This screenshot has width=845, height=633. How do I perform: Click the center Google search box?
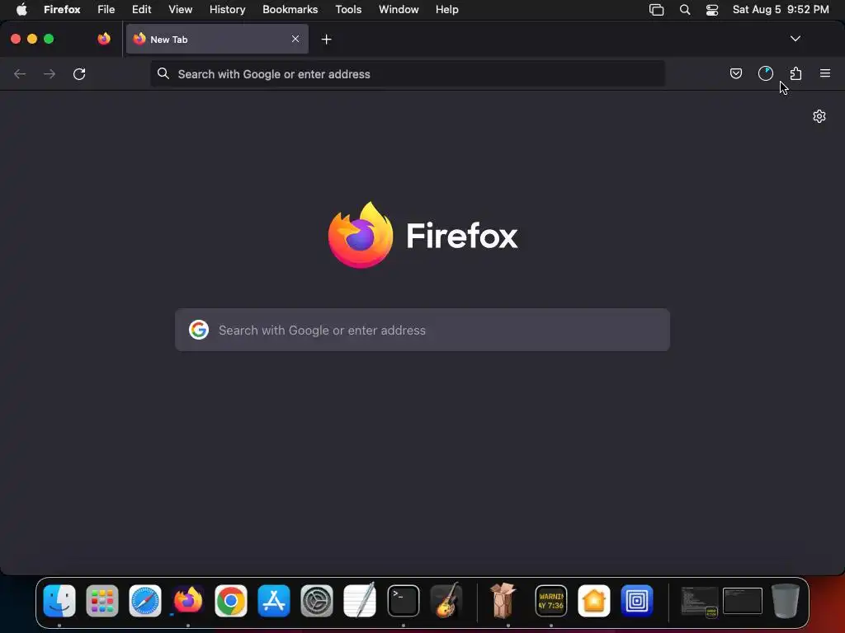coord(422,330)
